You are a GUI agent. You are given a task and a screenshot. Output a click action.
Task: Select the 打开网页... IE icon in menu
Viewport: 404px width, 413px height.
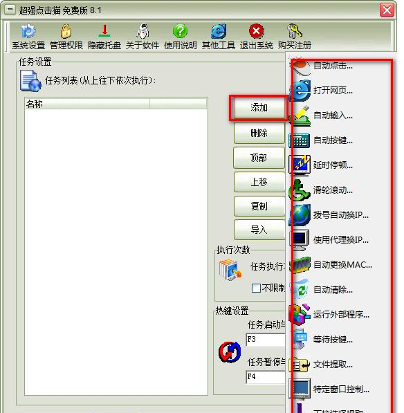pyautogui.click(x=300, y=91)
